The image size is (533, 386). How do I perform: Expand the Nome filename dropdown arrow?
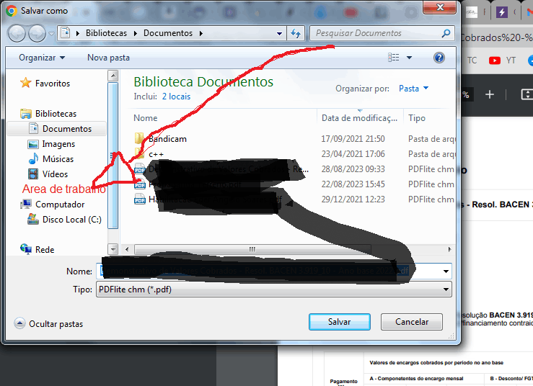[446, 271]
